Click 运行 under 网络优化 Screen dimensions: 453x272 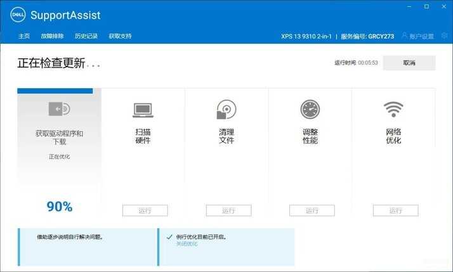point(395,210)
